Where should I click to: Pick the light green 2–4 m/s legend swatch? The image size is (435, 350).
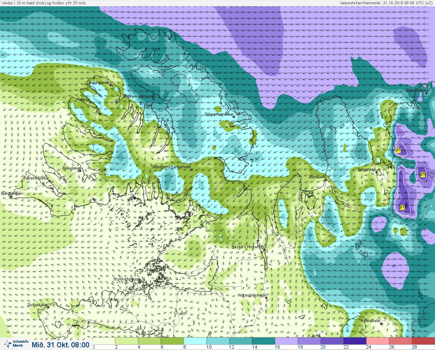(127, 341)
